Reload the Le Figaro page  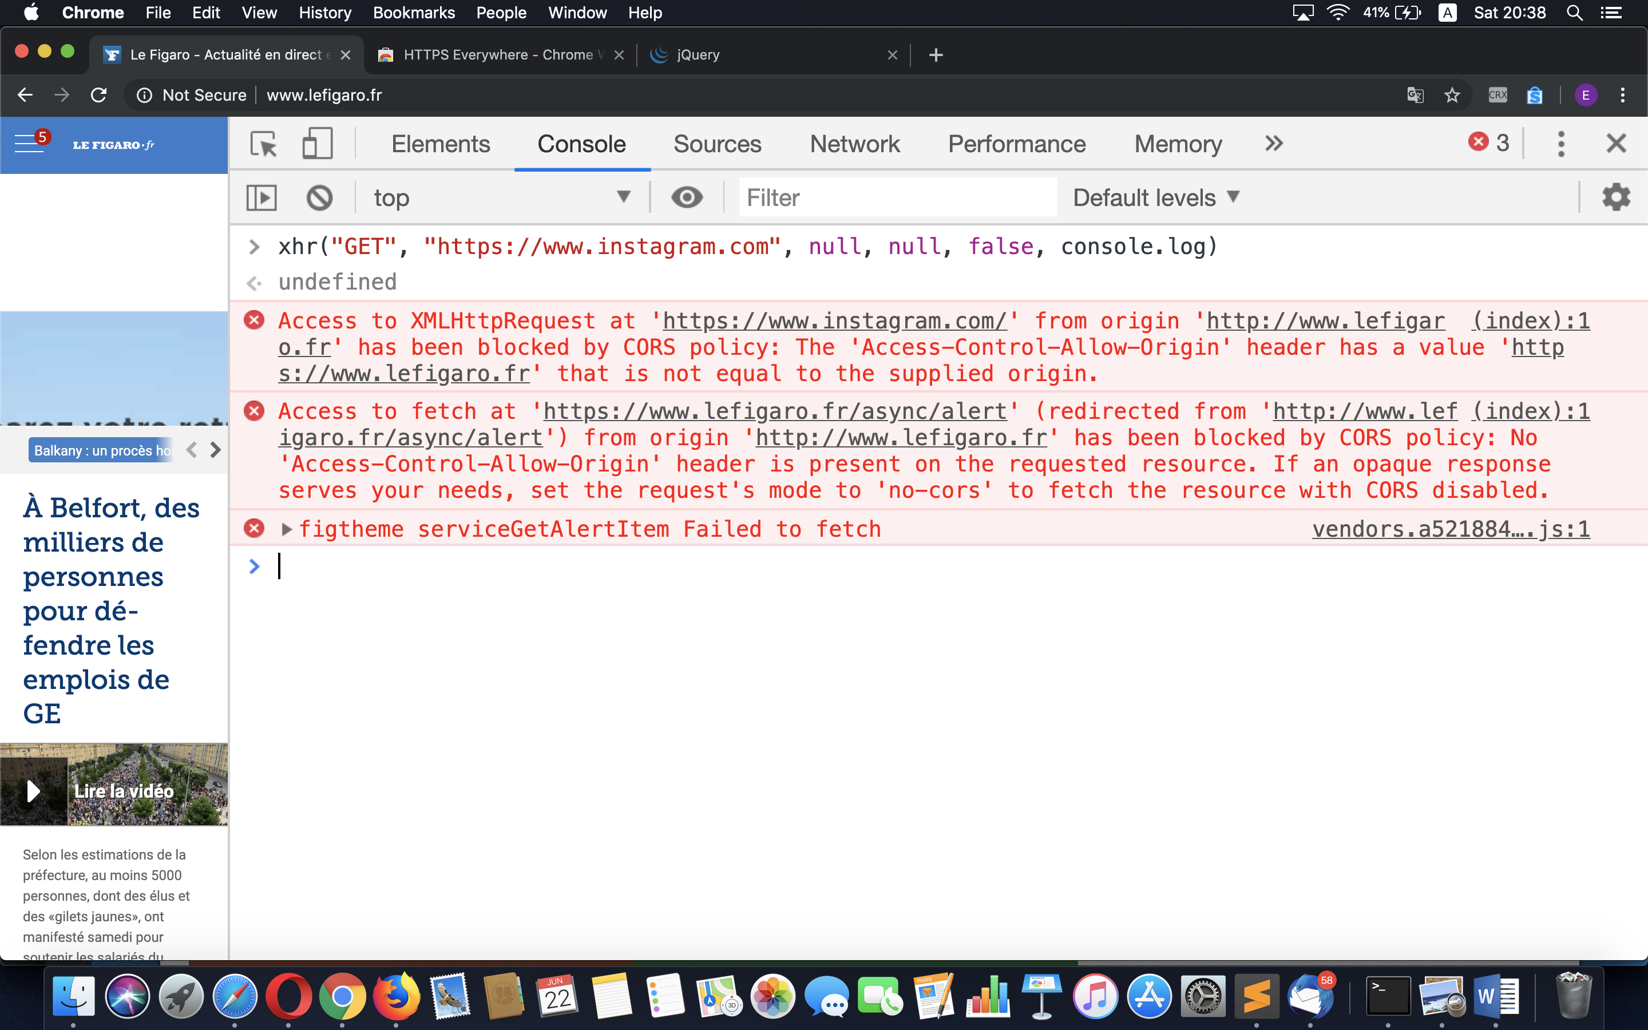(99, 94)
